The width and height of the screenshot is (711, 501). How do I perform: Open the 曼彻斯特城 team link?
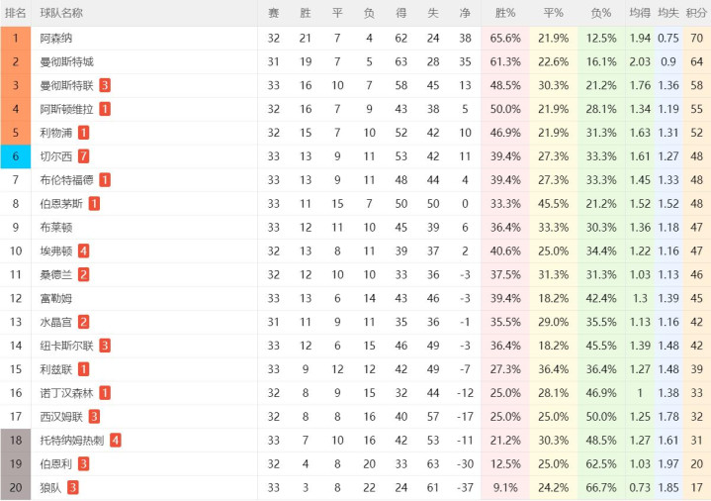point(67,61)
